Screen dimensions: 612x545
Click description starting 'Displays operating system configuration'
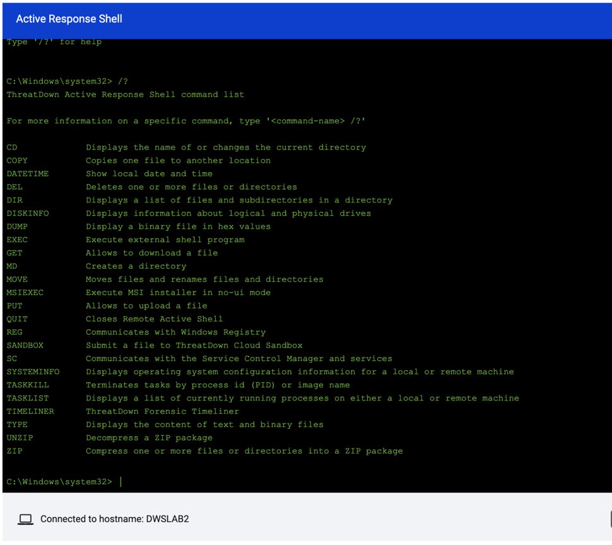point(300,372)
